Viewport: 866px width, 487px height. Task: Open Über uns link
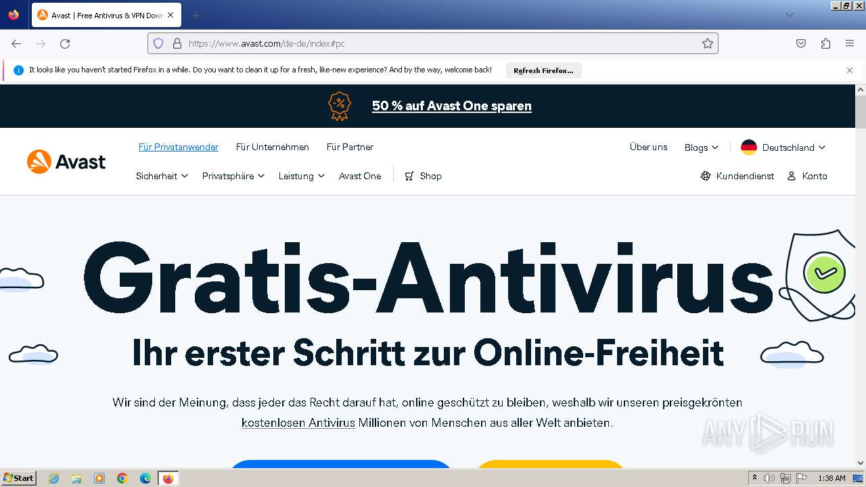(x=648, y=147)
